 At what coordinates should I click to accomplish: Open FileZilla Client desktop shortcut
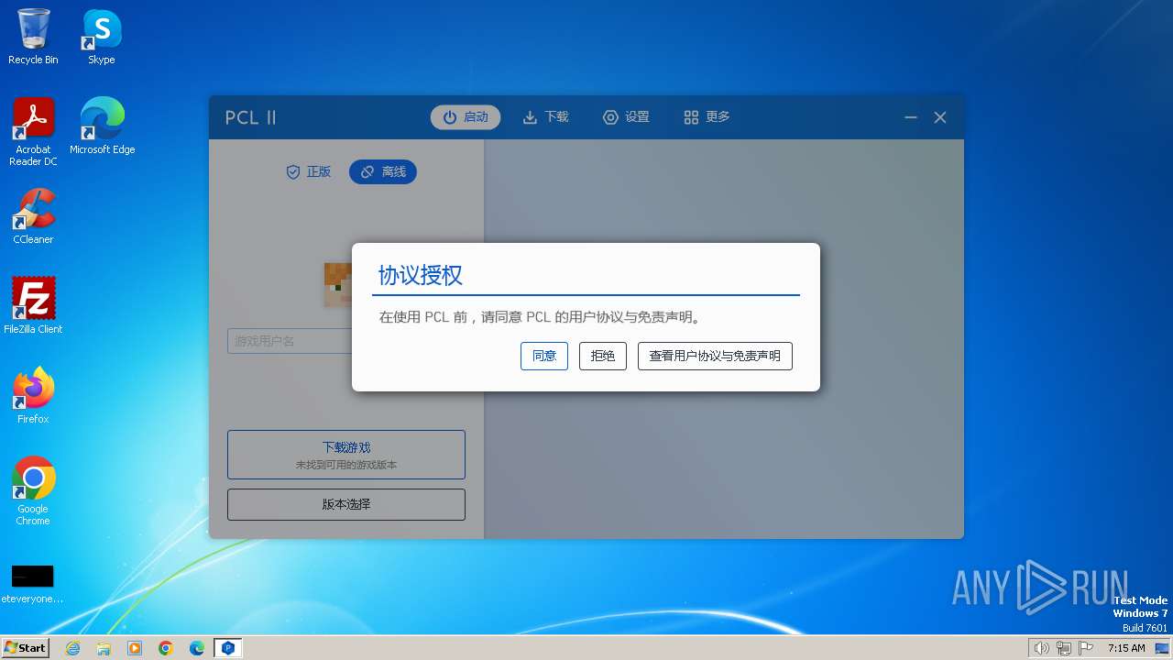coord(33,306)
